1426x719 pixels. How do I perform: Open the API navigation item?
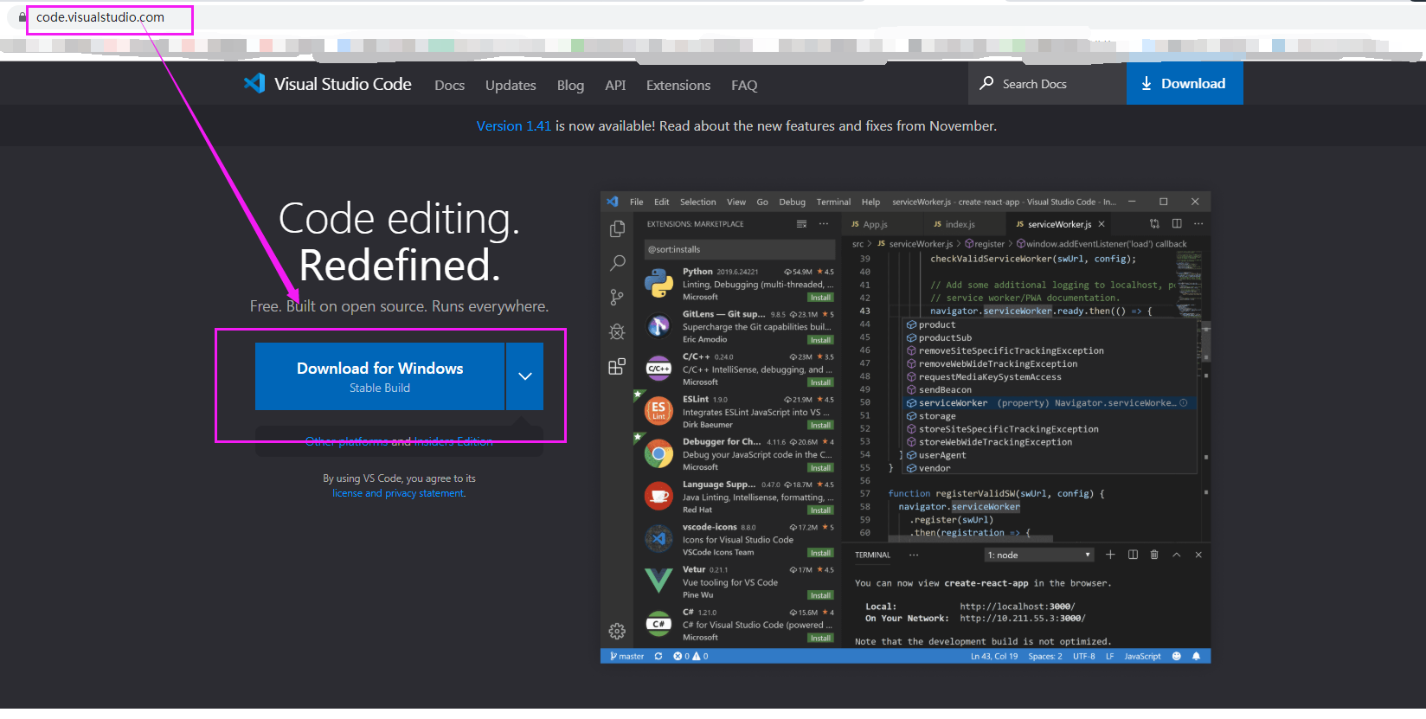(615, 85)
